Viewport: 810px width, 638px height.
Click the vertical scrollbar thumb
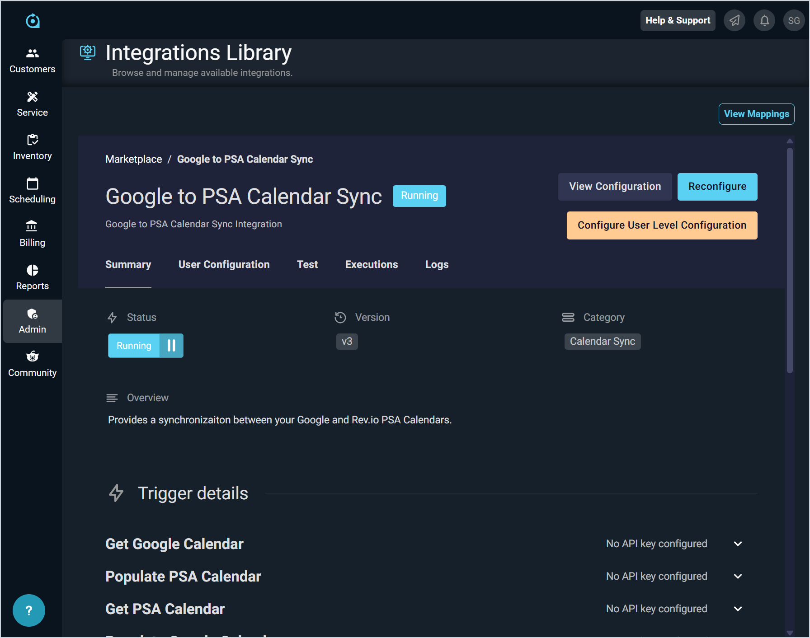click(790, 260)
